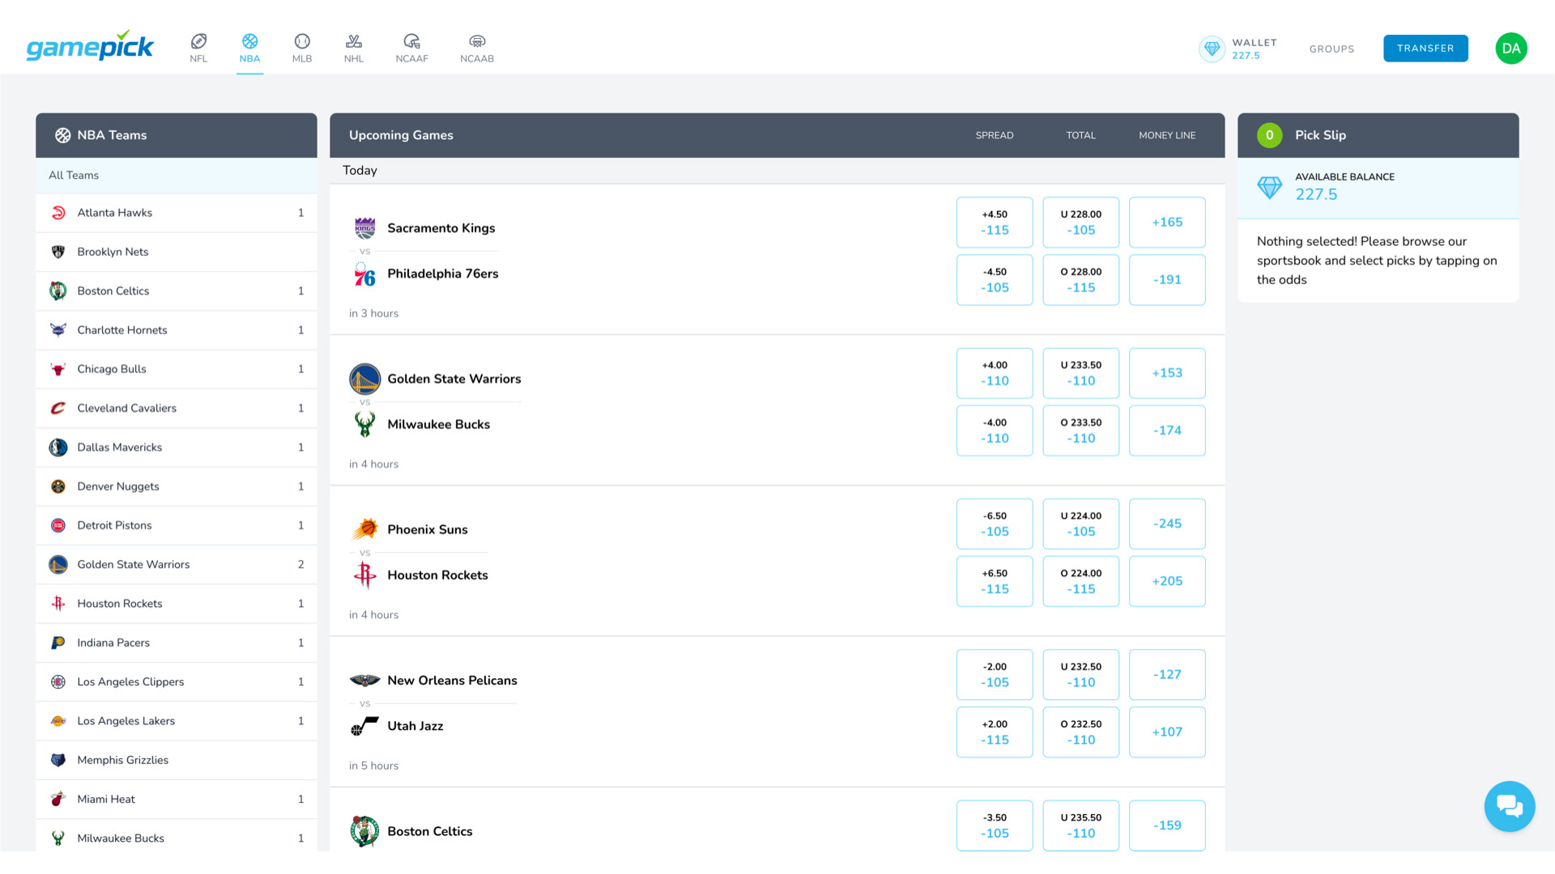Screen dimensions: 1555x874
Task: Click the Charlotte Hornets logo in team list
Action: point(58,330)
